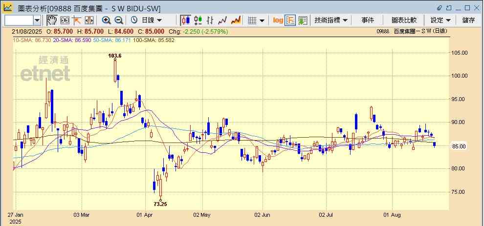Switch to OHLC bar chart type
This screenshot has height=226, width=484.
coord(210,21)
